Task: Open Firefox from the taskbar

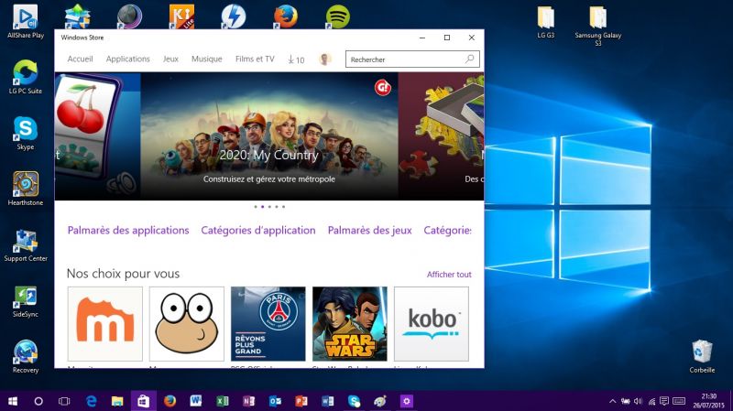Action: (x=170, y=401)
